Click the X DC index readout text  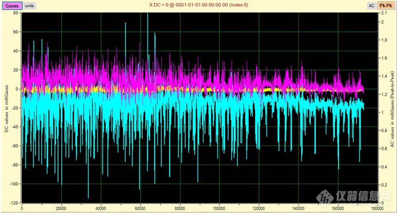click(198, 5)
